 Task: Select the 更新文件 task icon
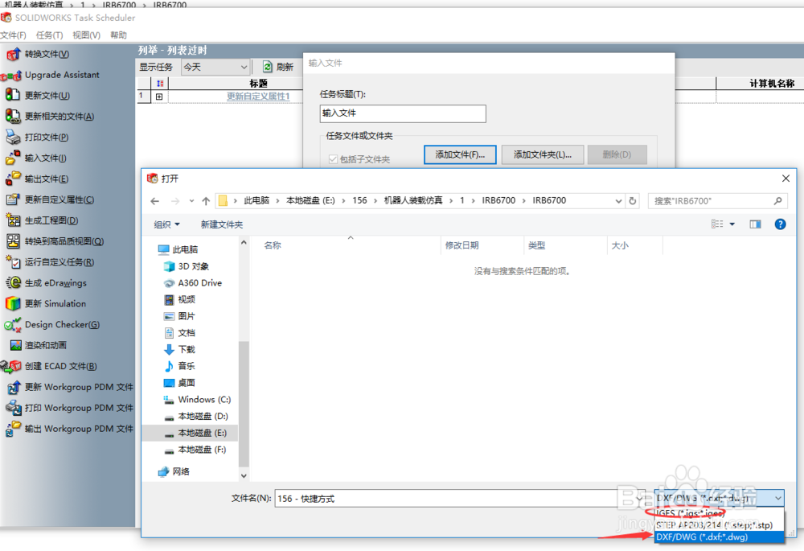(x=13, y=96)
